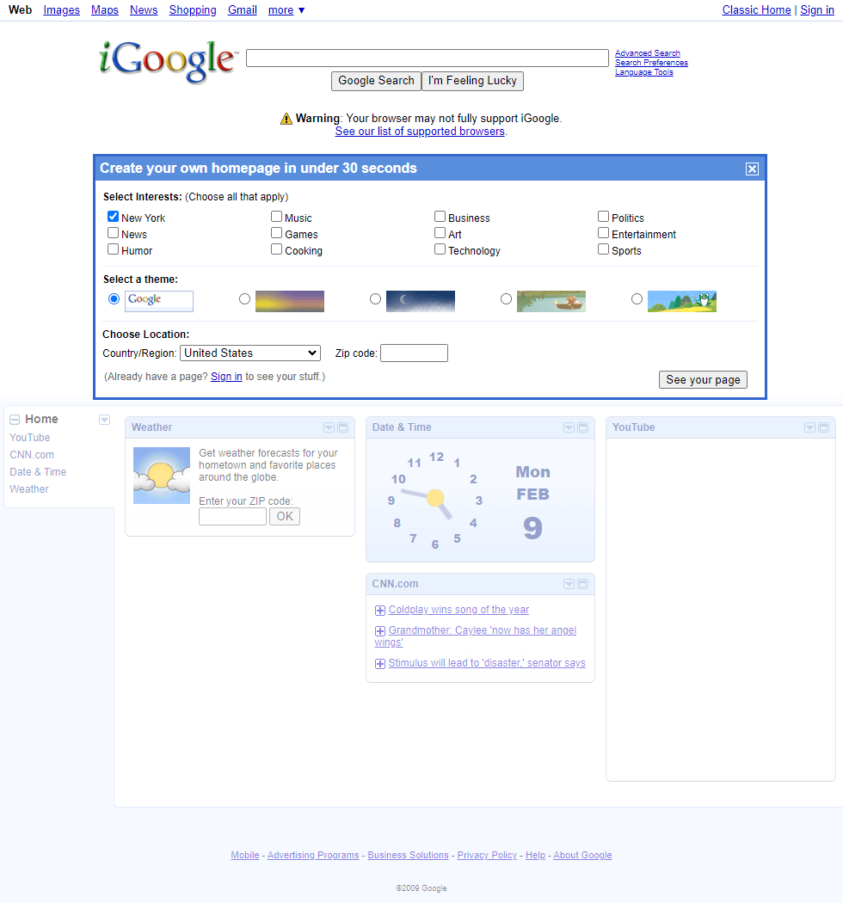Click OK in the Weather gadget
Image resolution: width=843 pixels, height=903 pixels.
click(285, 517)
